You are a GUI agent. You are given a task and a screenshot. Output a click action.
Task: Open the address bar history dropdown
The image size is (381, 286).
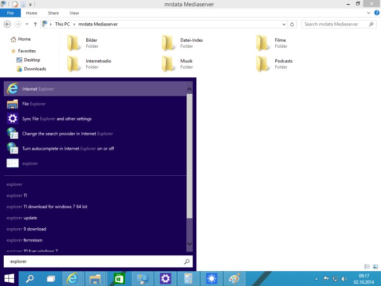click(x=284, y=24)
